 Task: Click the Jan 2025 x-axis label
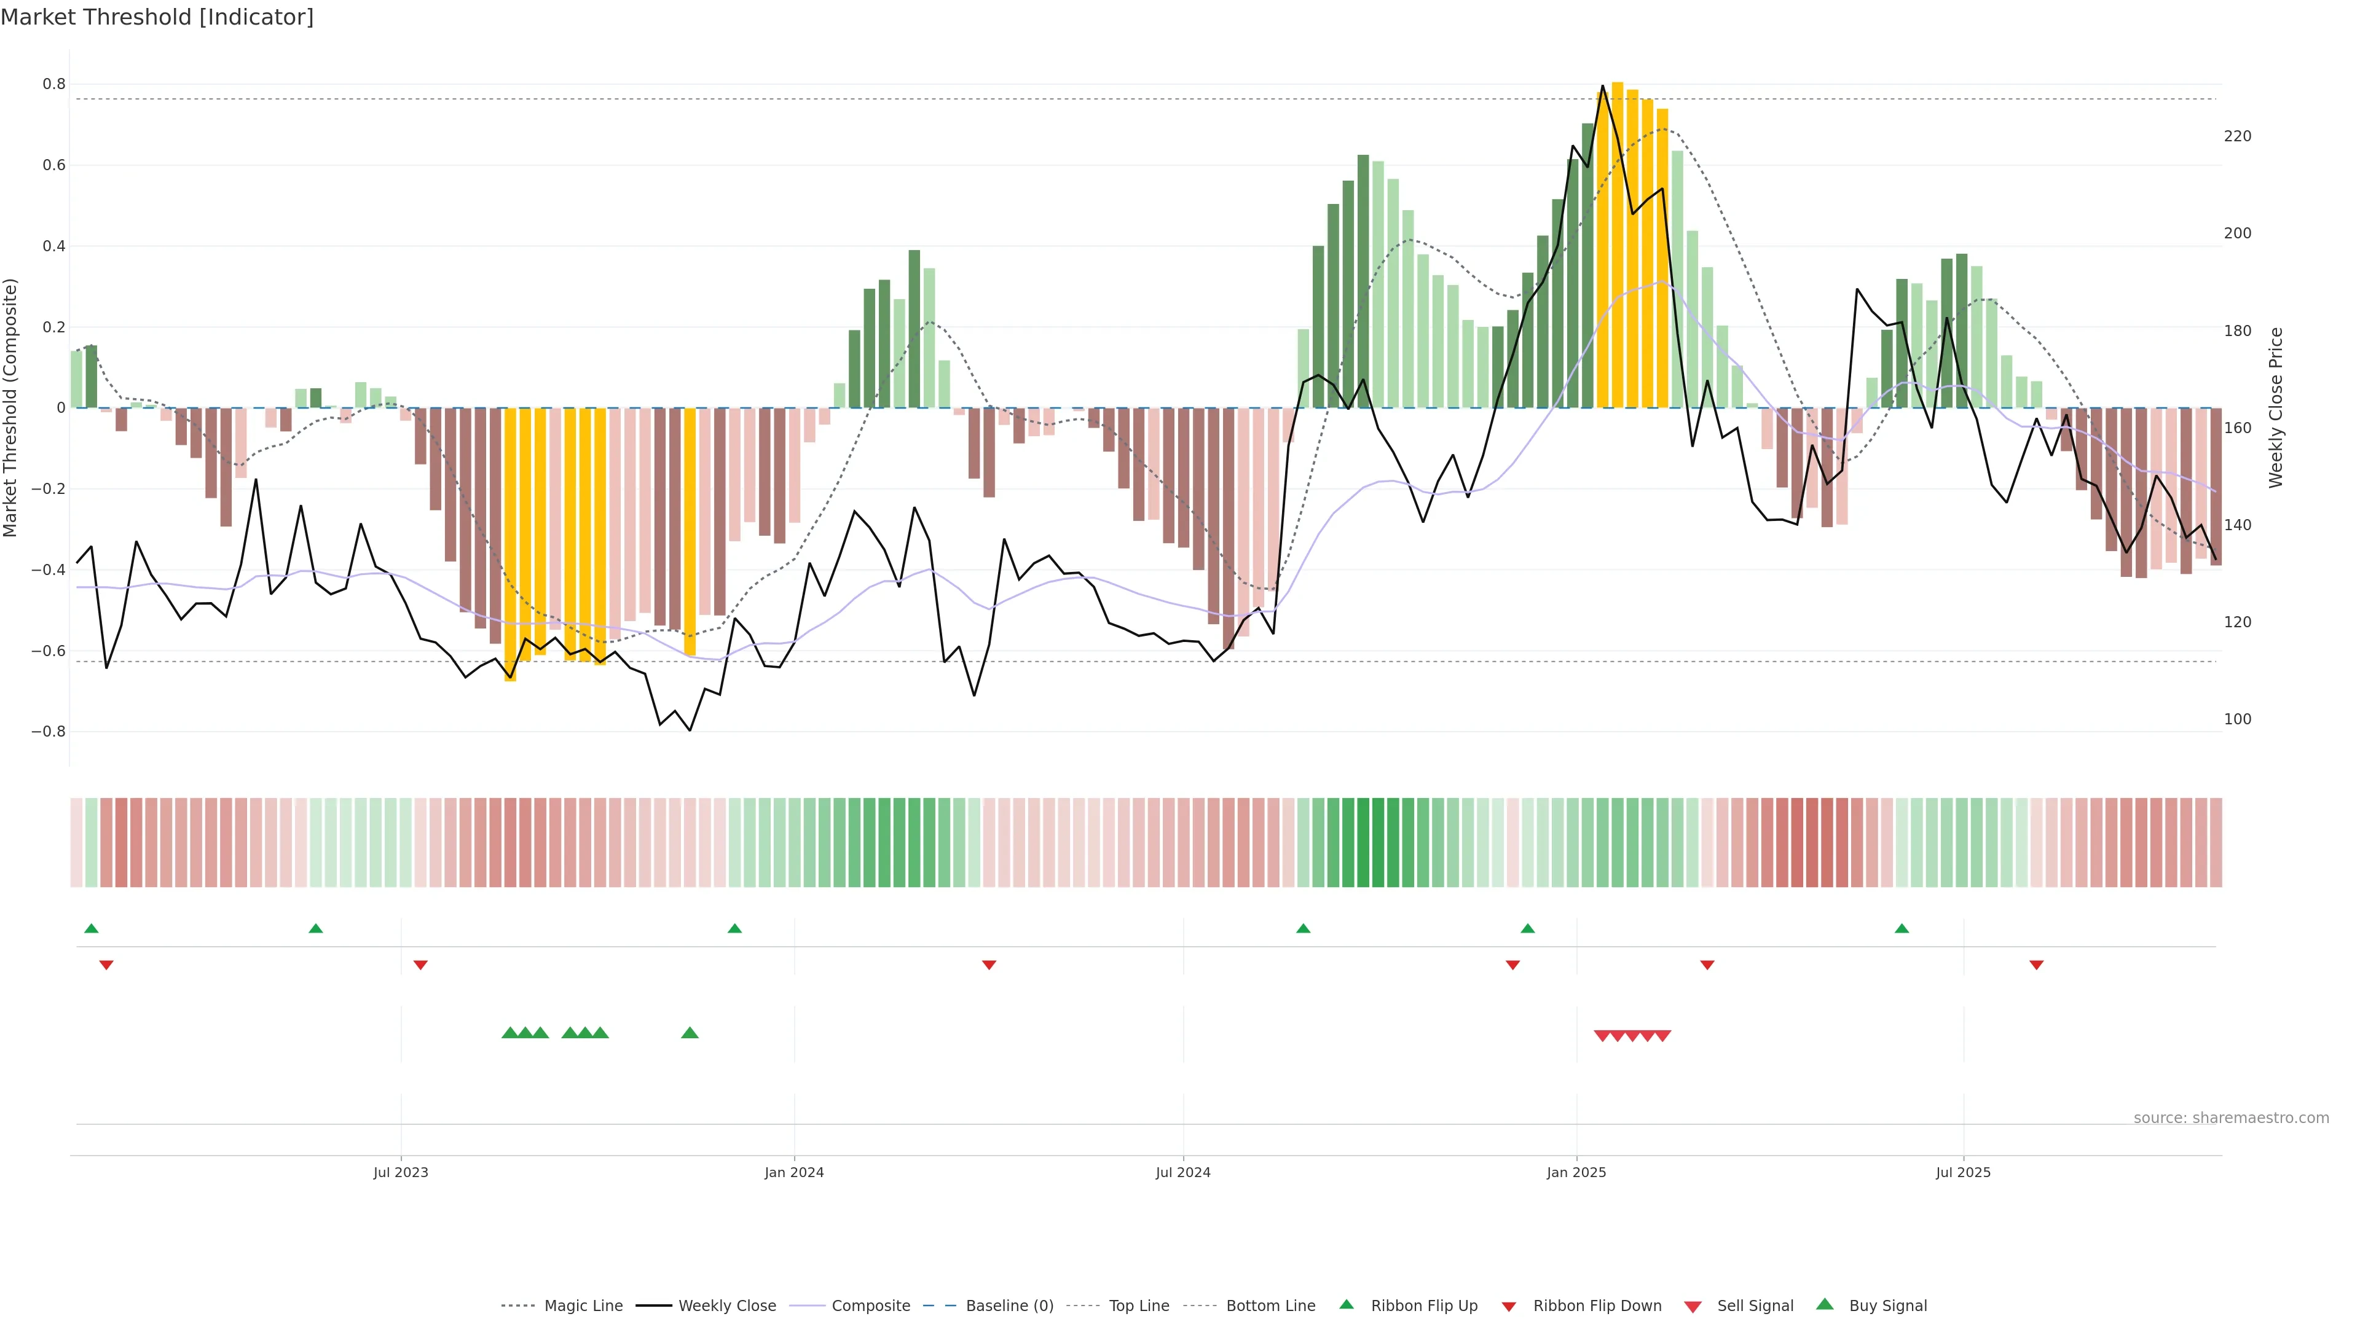[x=1576, y=1172]
